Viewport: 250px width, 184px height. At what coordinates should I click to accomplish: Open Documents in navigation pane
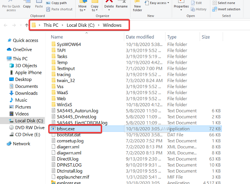[x=24, y=86]
